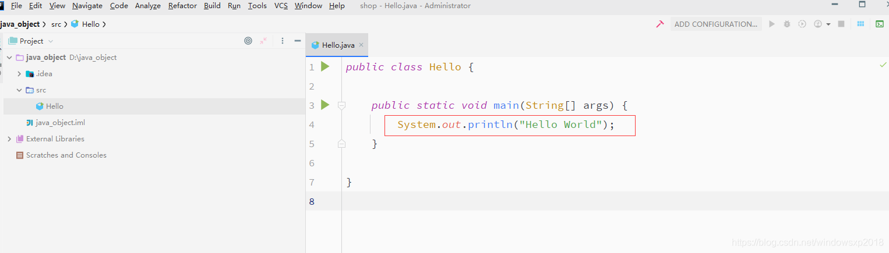Select java_object.iml in the tree

(x=60, y=123)
